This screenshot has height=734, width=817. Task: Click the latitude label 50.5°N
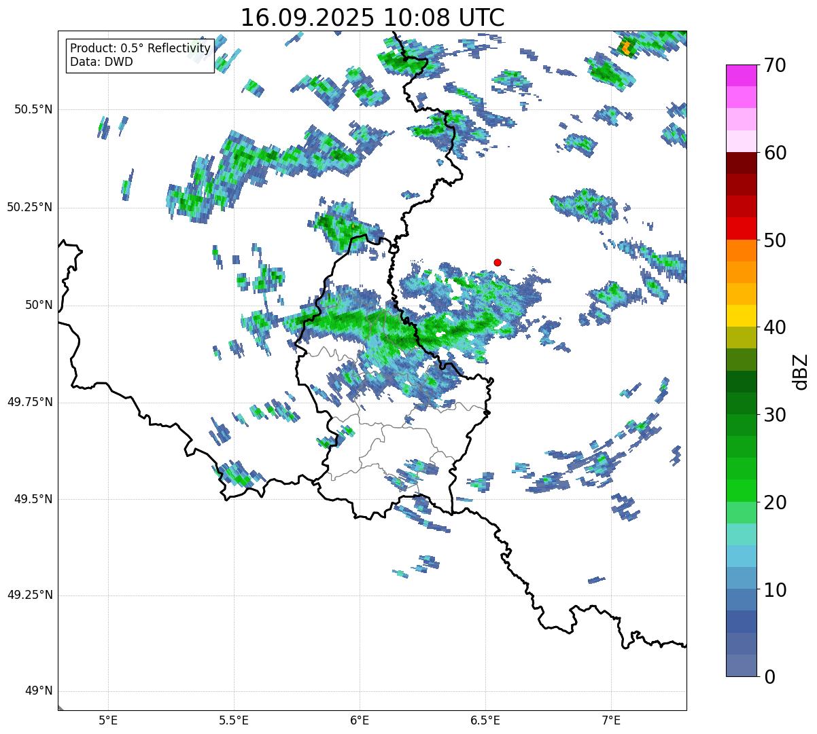tap(33, 109)
